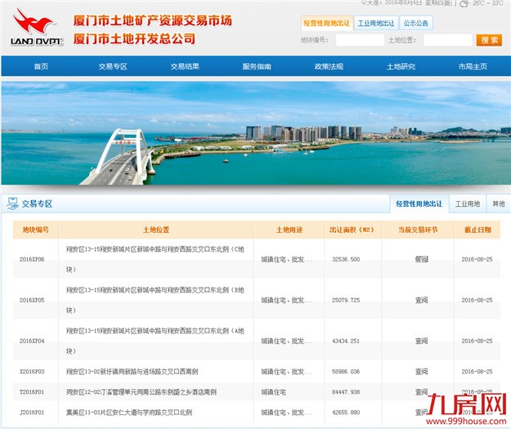Open location 翔安区13-02新圩镇同新路与进场路交叉口西南侧
Image resolution: width=511 pixels, height=429 pixels.
pos(132,371)
